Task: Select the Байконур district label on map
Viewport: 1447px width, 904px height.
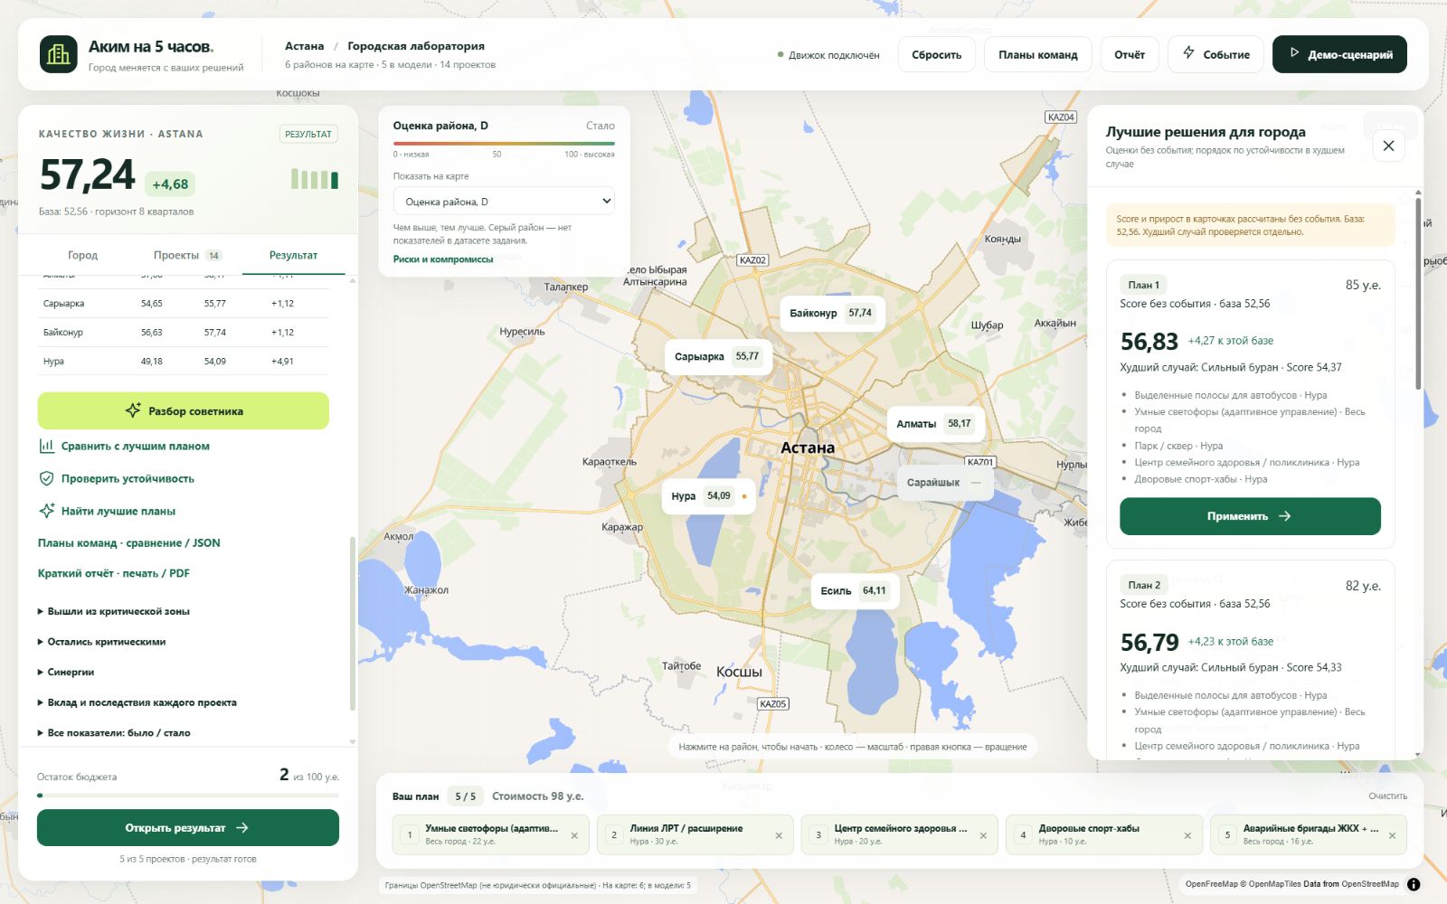Action: [832, 313]
